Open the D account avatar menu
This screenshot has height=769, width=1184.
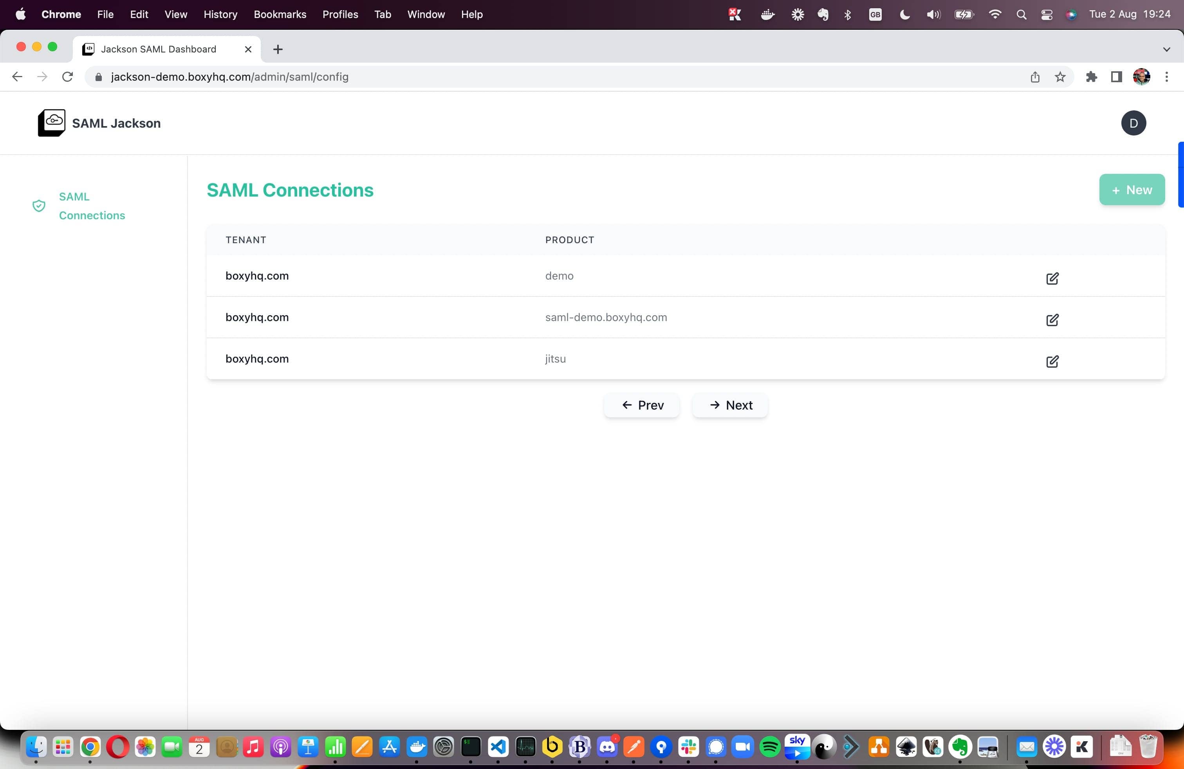(1133, 123)
